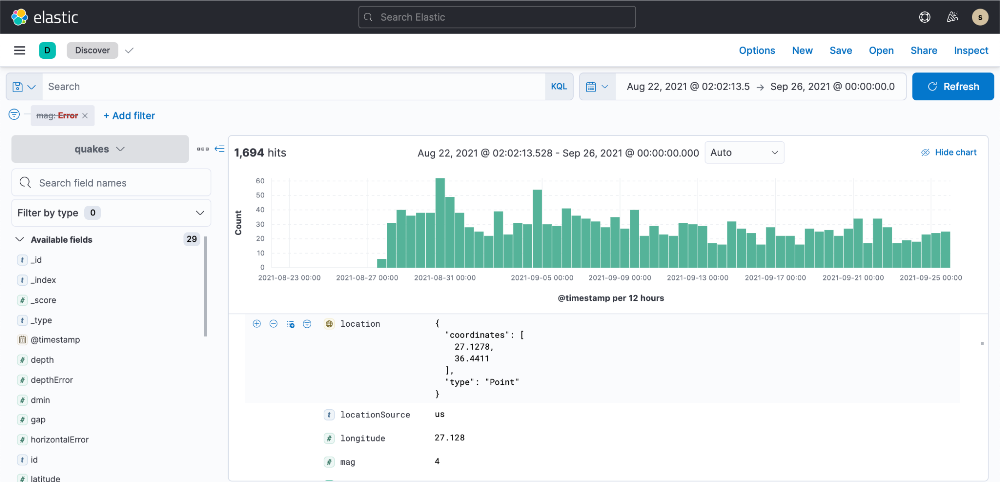Click Save in the top menu
This screenshot has width=1000, height=482.
pyautogui.click(x=841, y=50)
